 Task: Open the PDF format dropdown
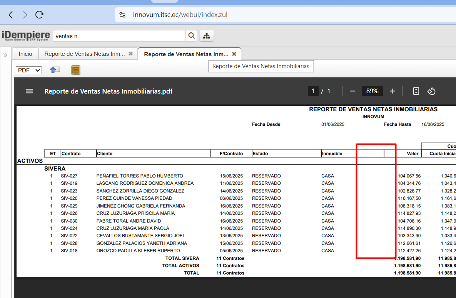click(x=29, y=70)
